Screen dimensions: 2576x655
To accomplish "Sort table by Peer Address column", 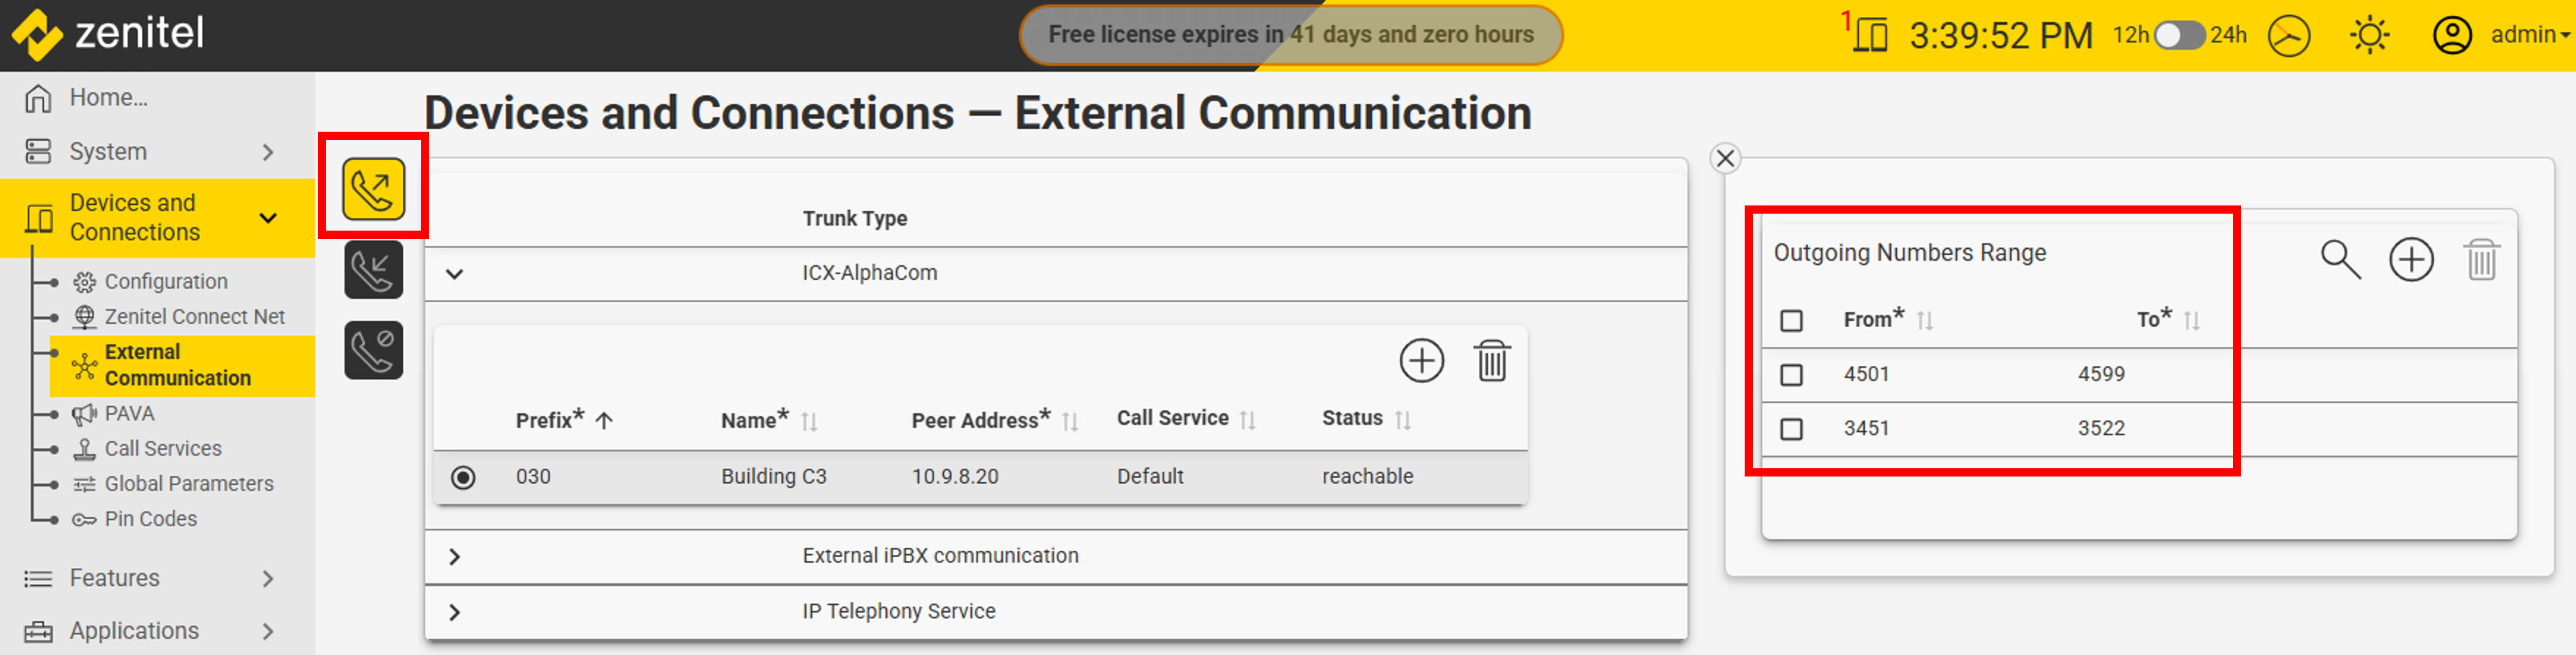I will [1069, 421].
